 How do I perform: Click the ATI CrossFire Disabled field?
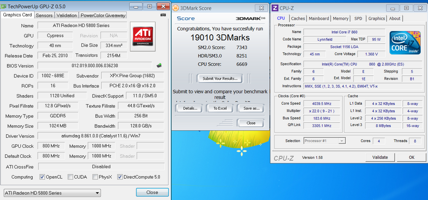coord(101,166)
